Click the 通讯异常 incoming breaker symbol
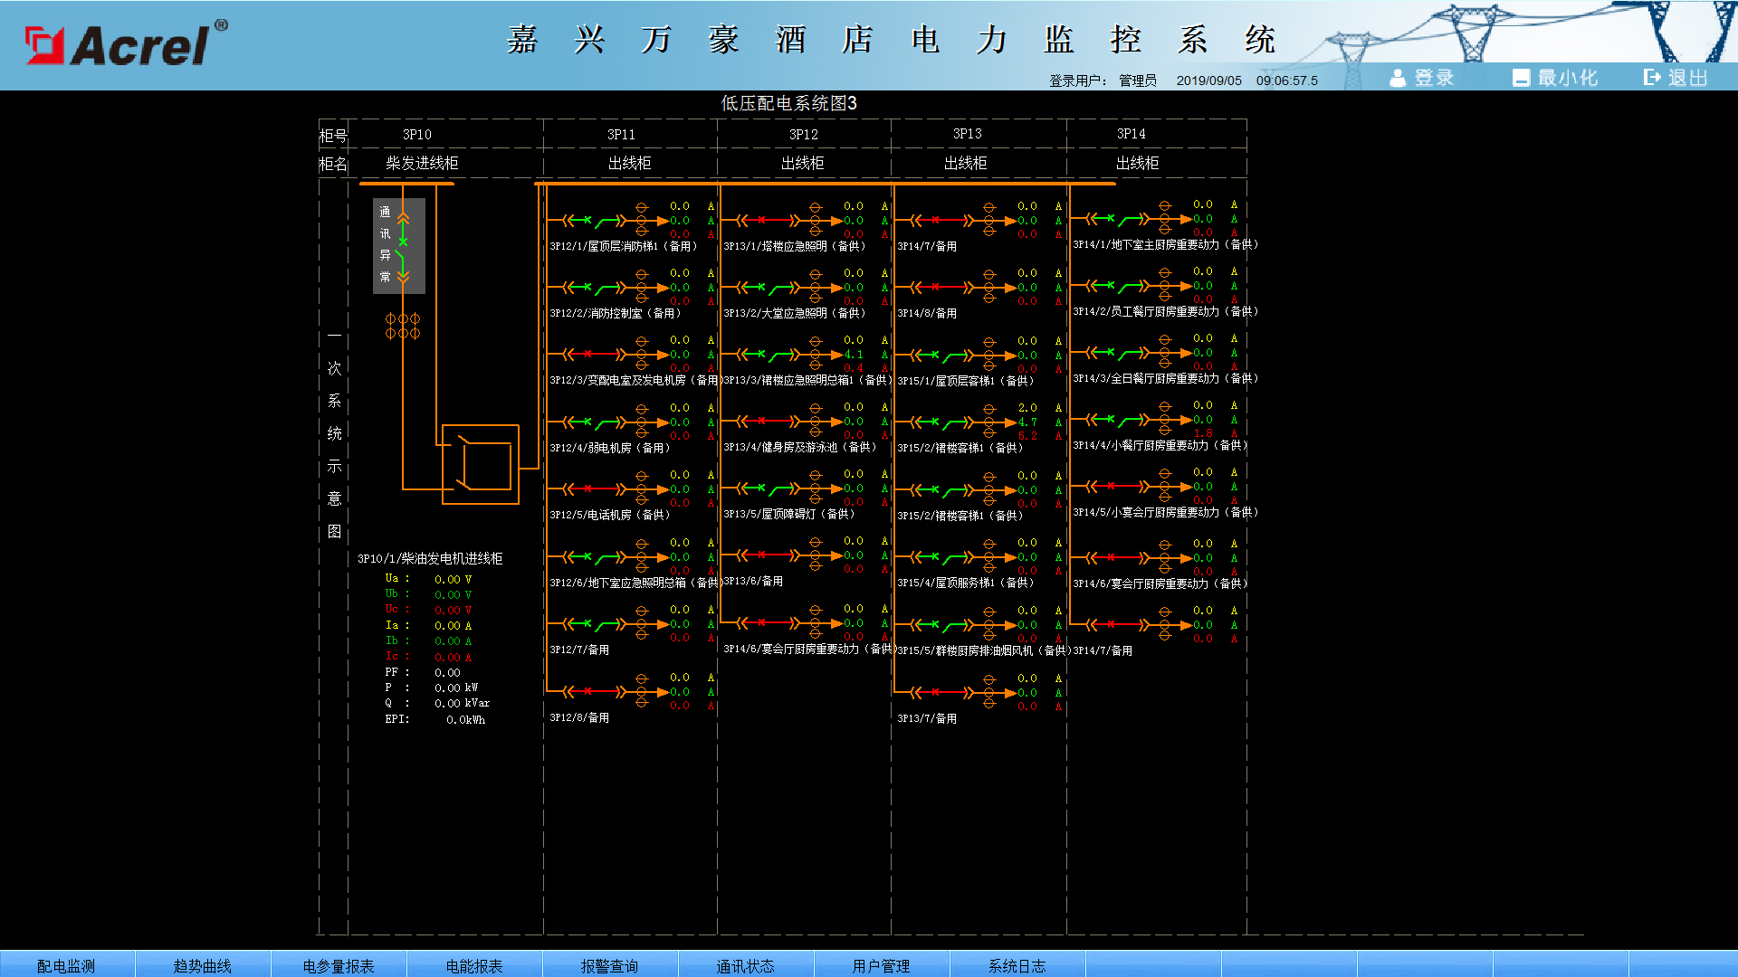Viewport: 1738px width, 977px height. [399, 245]
